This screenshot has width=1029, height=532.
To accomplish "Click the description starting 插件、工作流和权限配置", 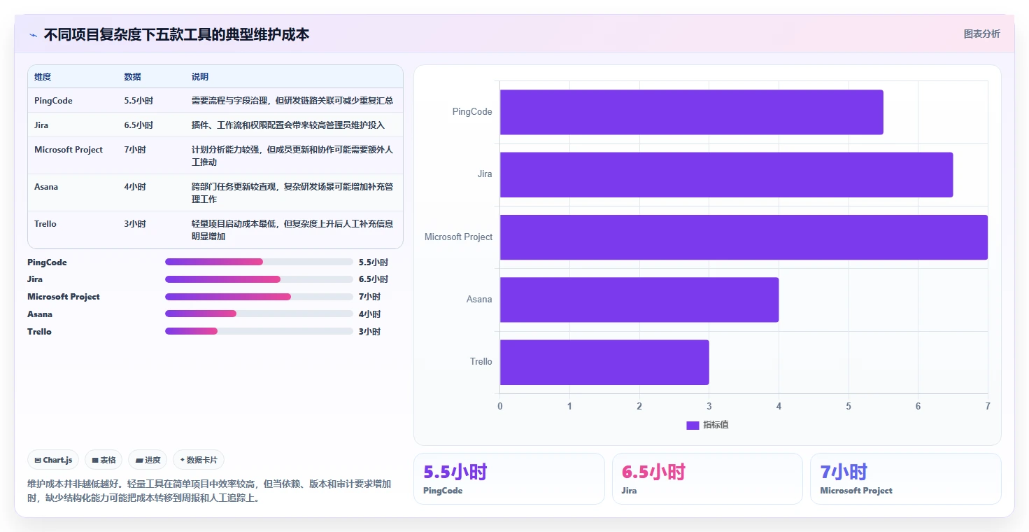I will [x=288, y=125].
